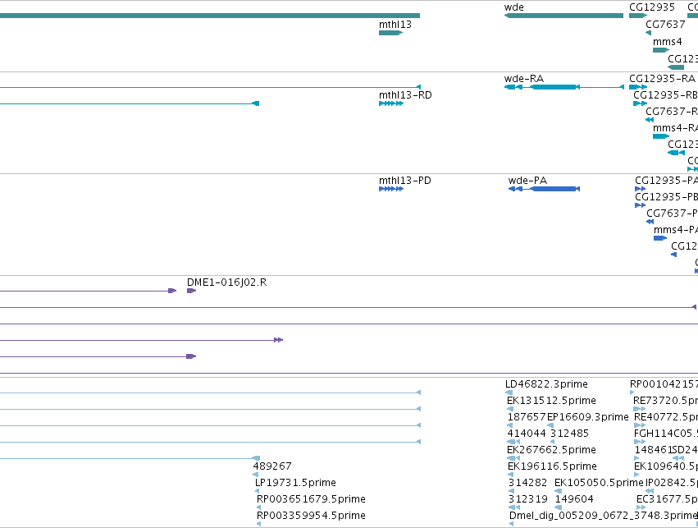Open EST LP19731.5prime label

(295, 483)
